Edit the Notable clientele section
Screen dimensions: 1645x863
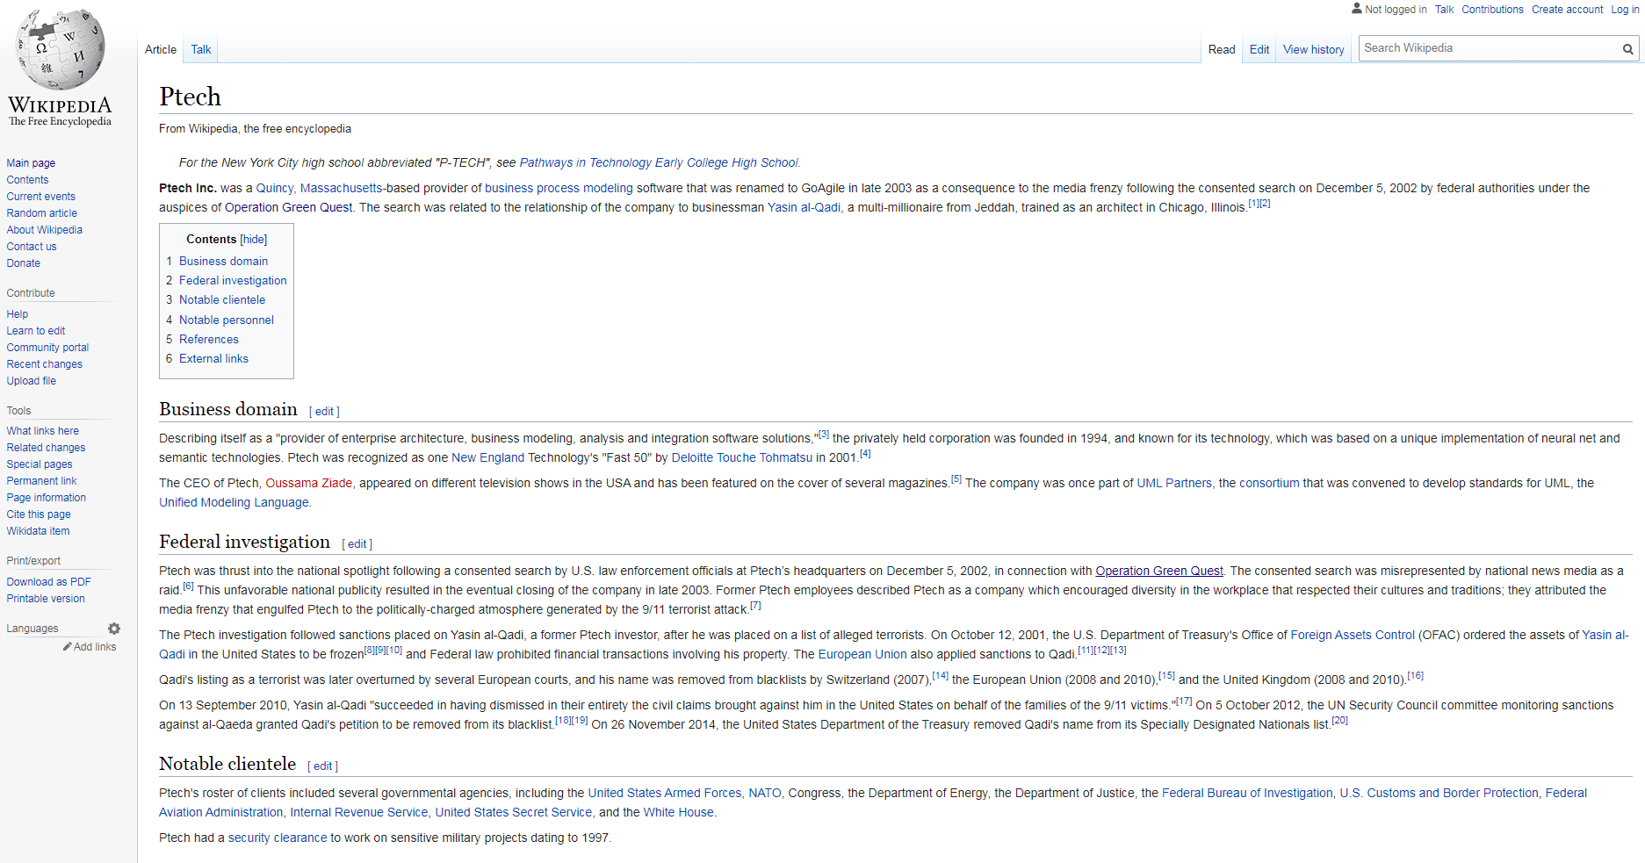[x=322, y=766]
